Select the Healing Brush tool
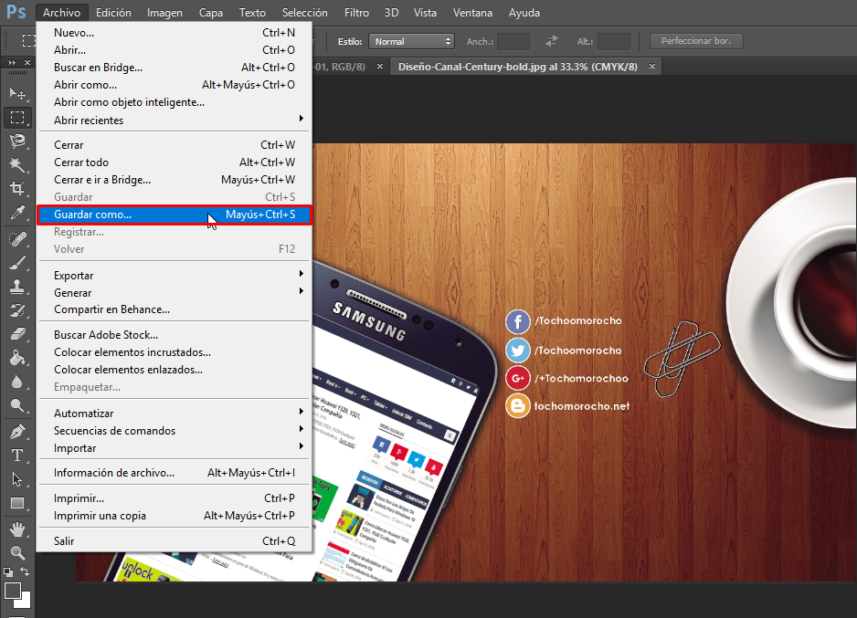The height and width of the screenshot is (618, 857). tap(17, 239)
